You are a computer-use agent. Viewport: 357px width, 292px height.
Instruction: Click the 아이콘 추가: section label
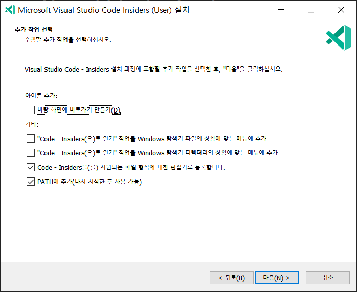point(41,95)
